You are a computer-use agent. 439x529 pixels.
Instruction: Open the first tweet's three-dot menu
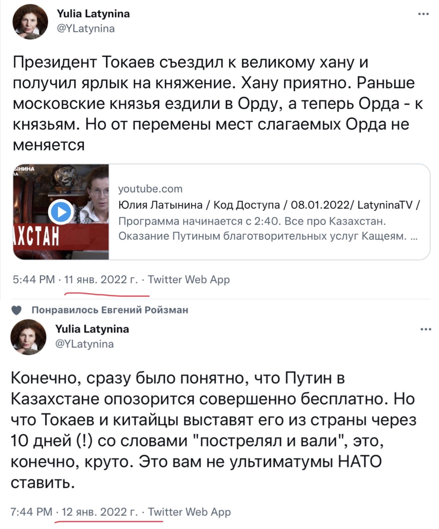(423, 14)
